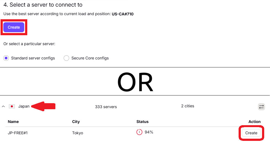This screenshot has width=270, height=145.
Task: Click the 94% load status info icon
Action: coord(139,132)
